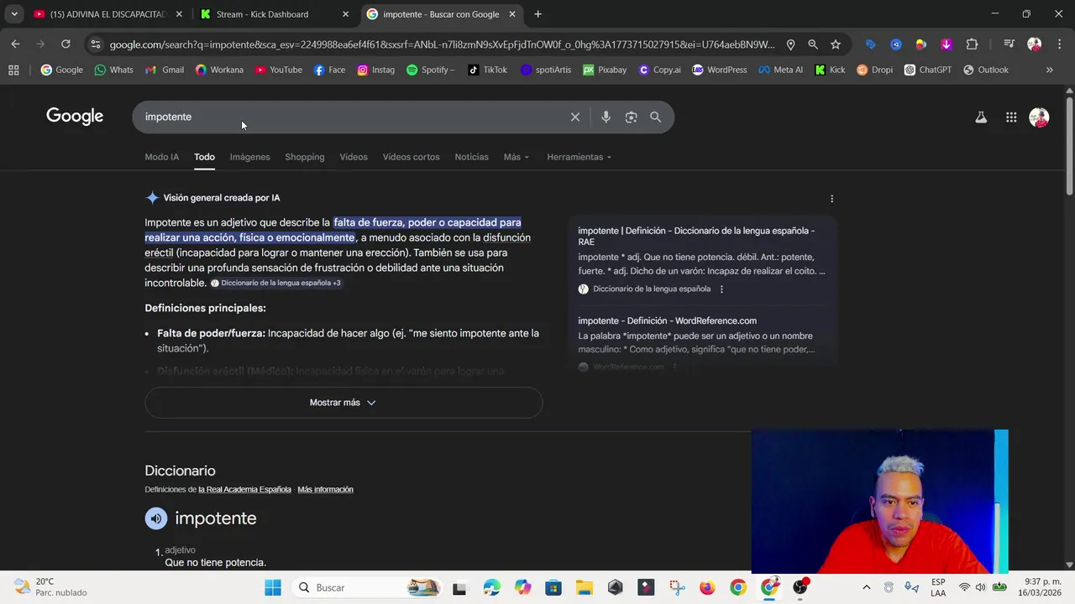The image size is (1075, 604).
Task: Click the Más información link
Action: tap(325, 490)
